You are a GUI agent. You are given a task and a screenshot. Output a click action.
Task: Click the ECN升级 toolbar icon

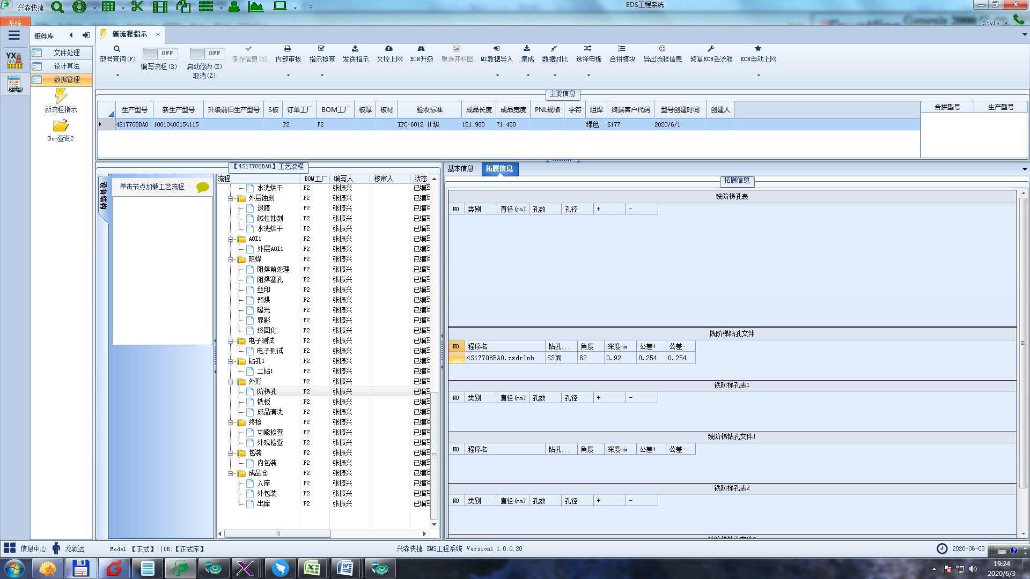(421, 49)
